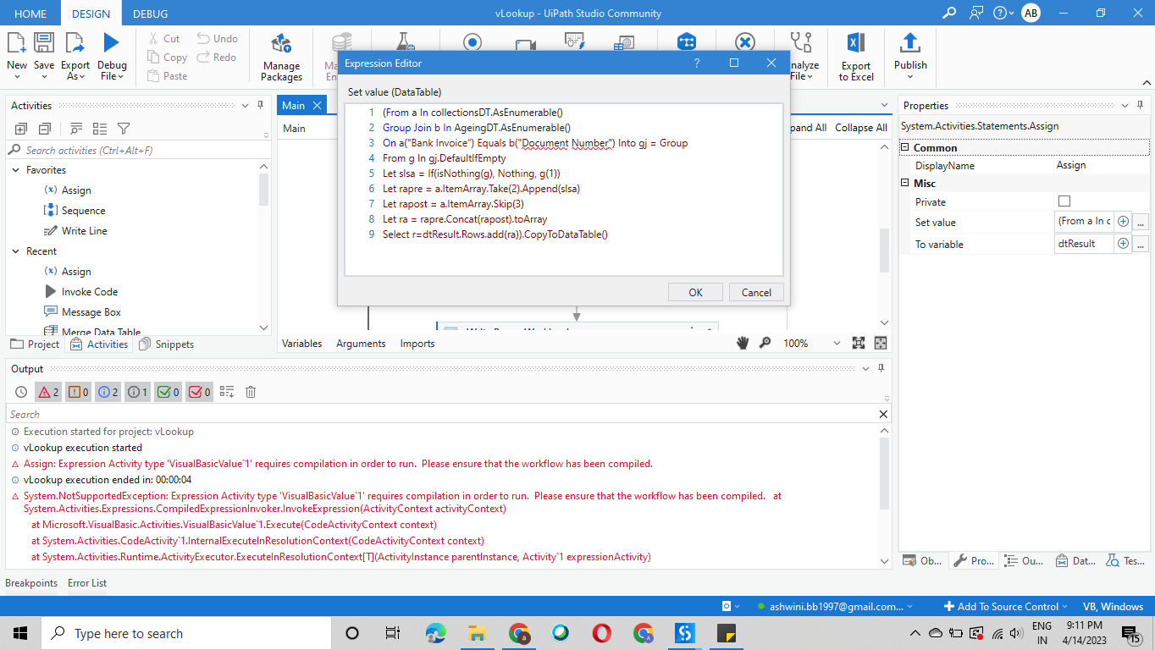Click OK in Expression Editor

pyautogui.click(x=695, y=292)
